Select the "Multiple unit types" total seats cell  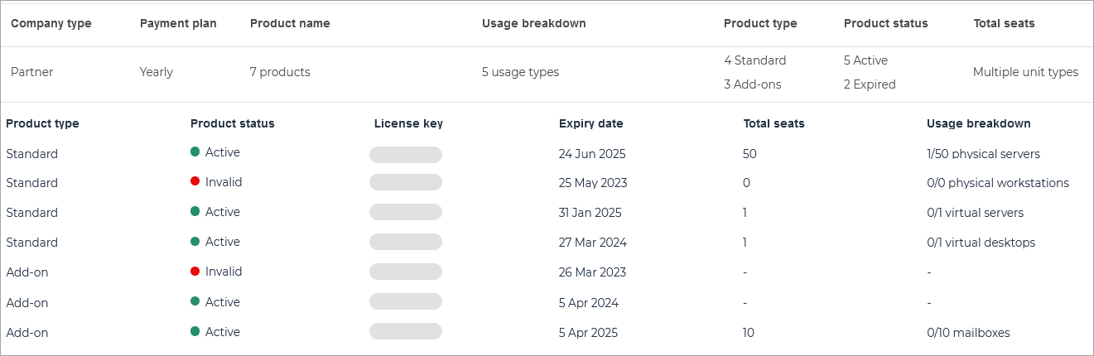coord(1025,72)
